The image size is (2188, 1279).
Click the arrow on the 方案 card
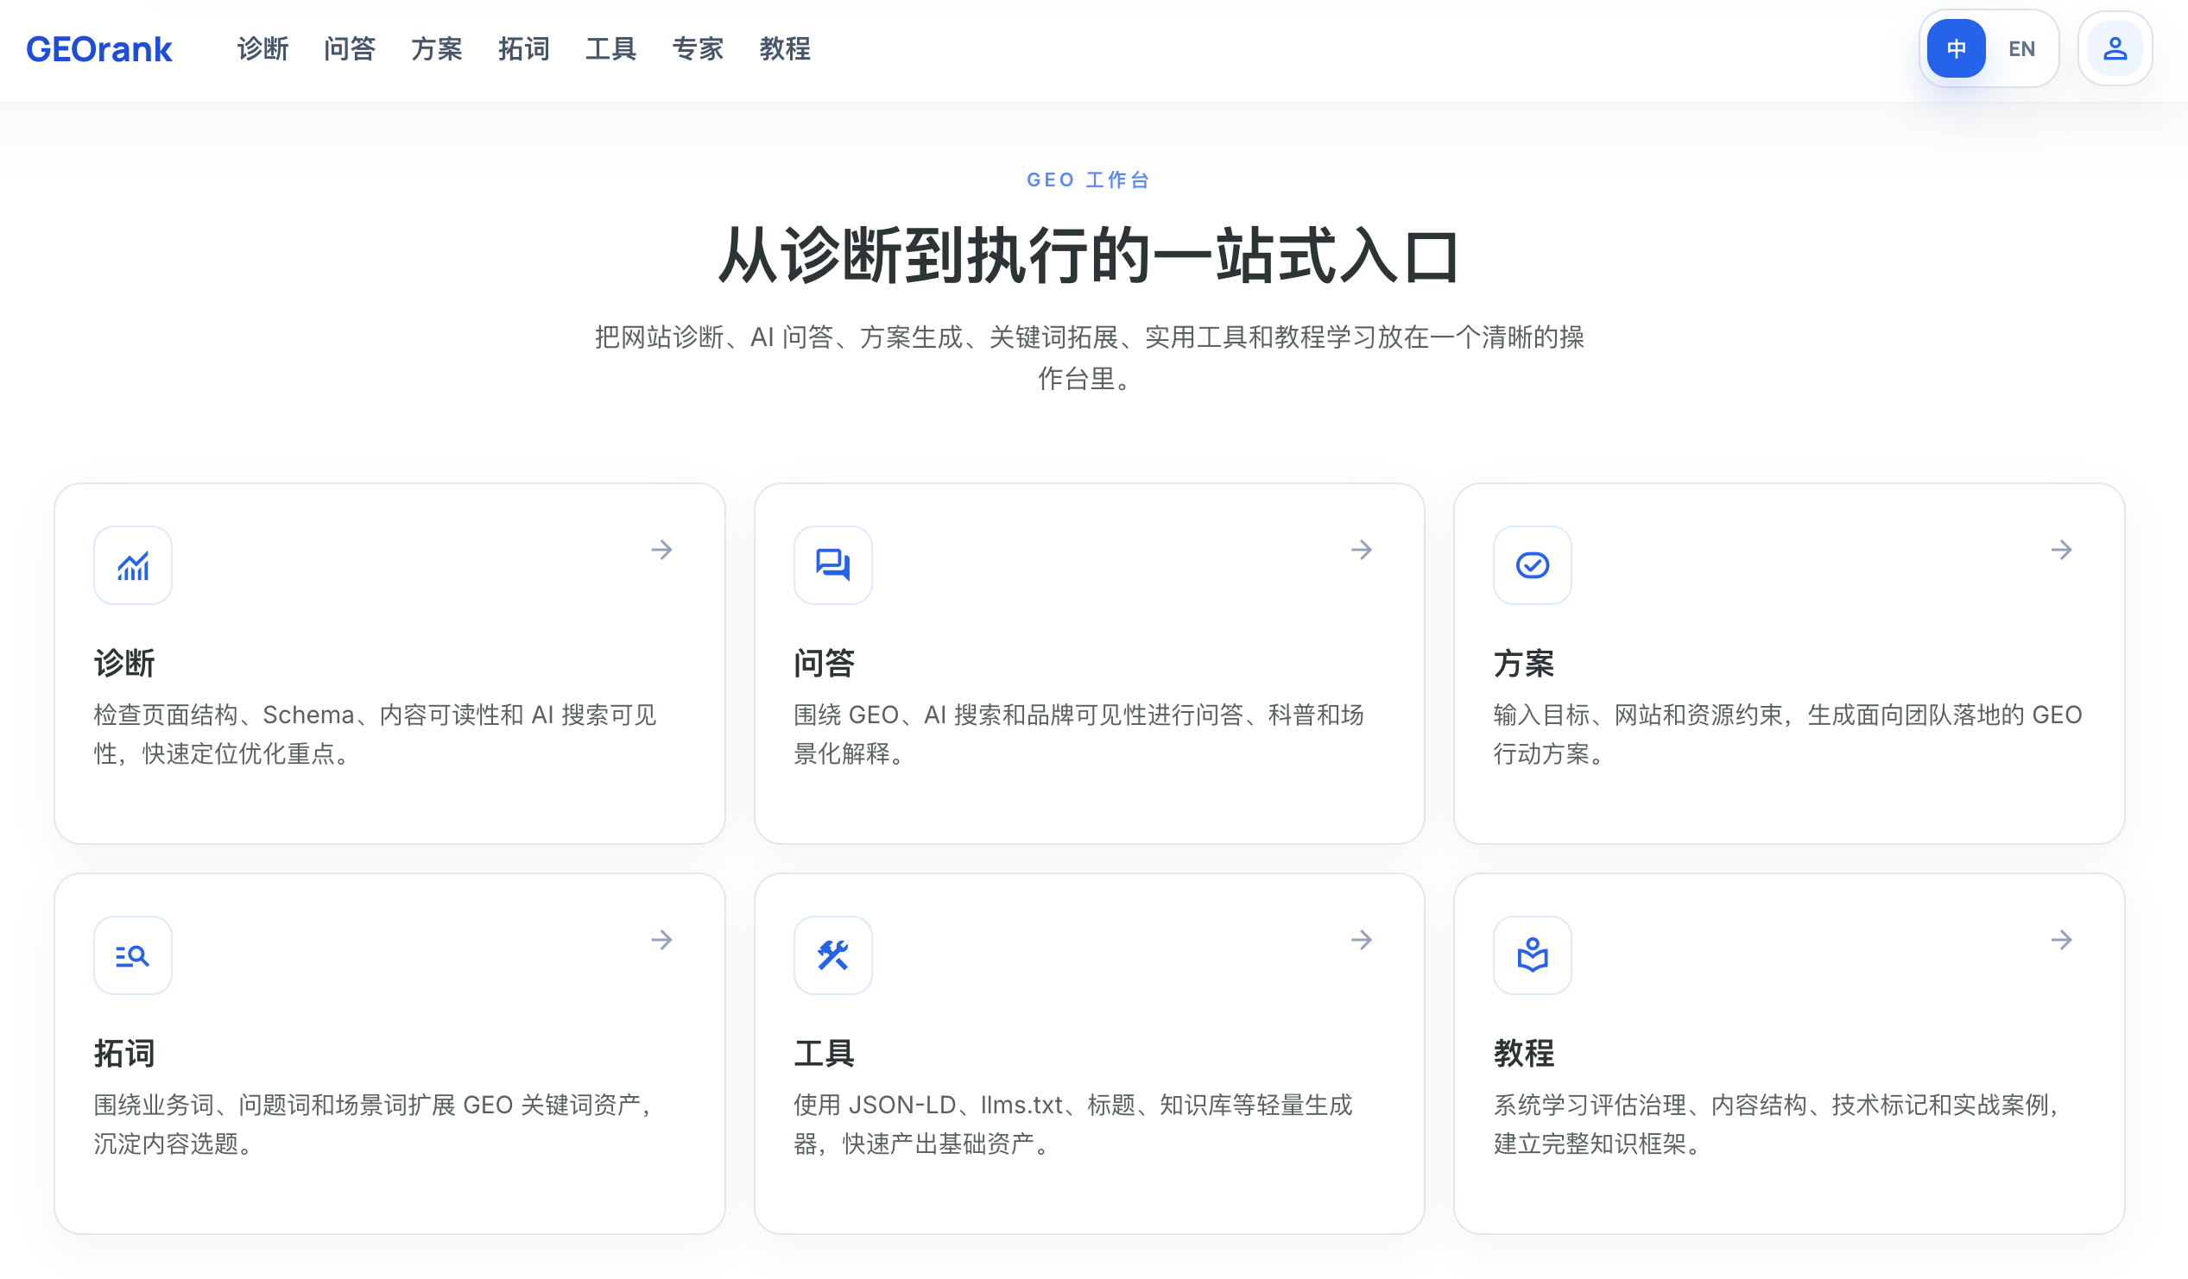tap(2061, 550)
